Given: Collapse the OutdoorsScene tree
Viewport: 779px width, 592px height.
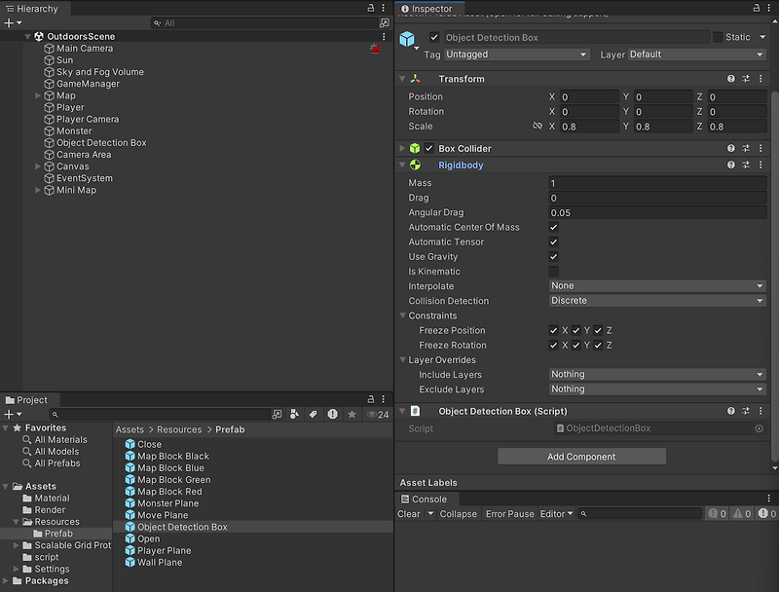Looking at the screenshot, I should 28,36.
